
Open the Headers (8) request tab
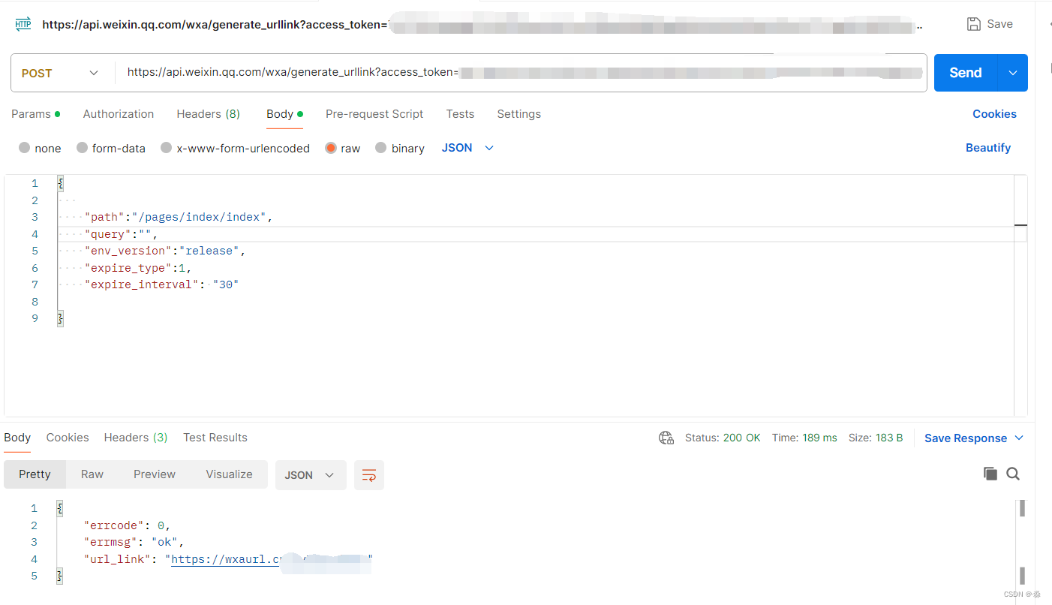(x=208, y=114)
